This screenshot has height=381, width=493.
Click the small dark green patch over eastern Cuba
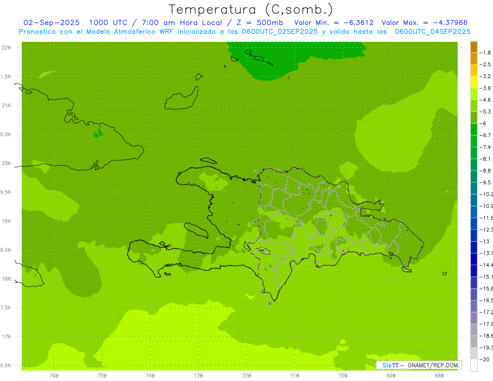point(98,132)
